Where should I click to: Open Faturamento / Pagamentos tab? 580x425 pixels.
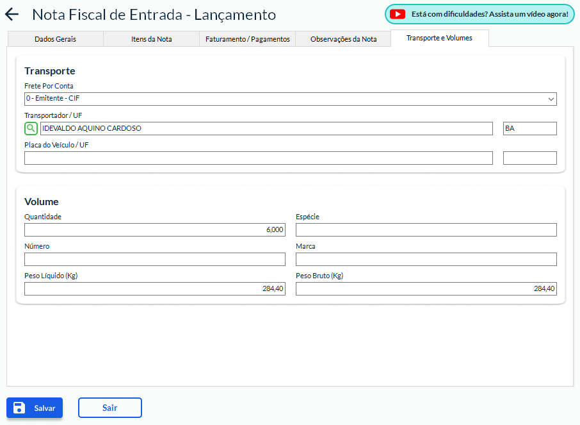click(x=247, y=39)
